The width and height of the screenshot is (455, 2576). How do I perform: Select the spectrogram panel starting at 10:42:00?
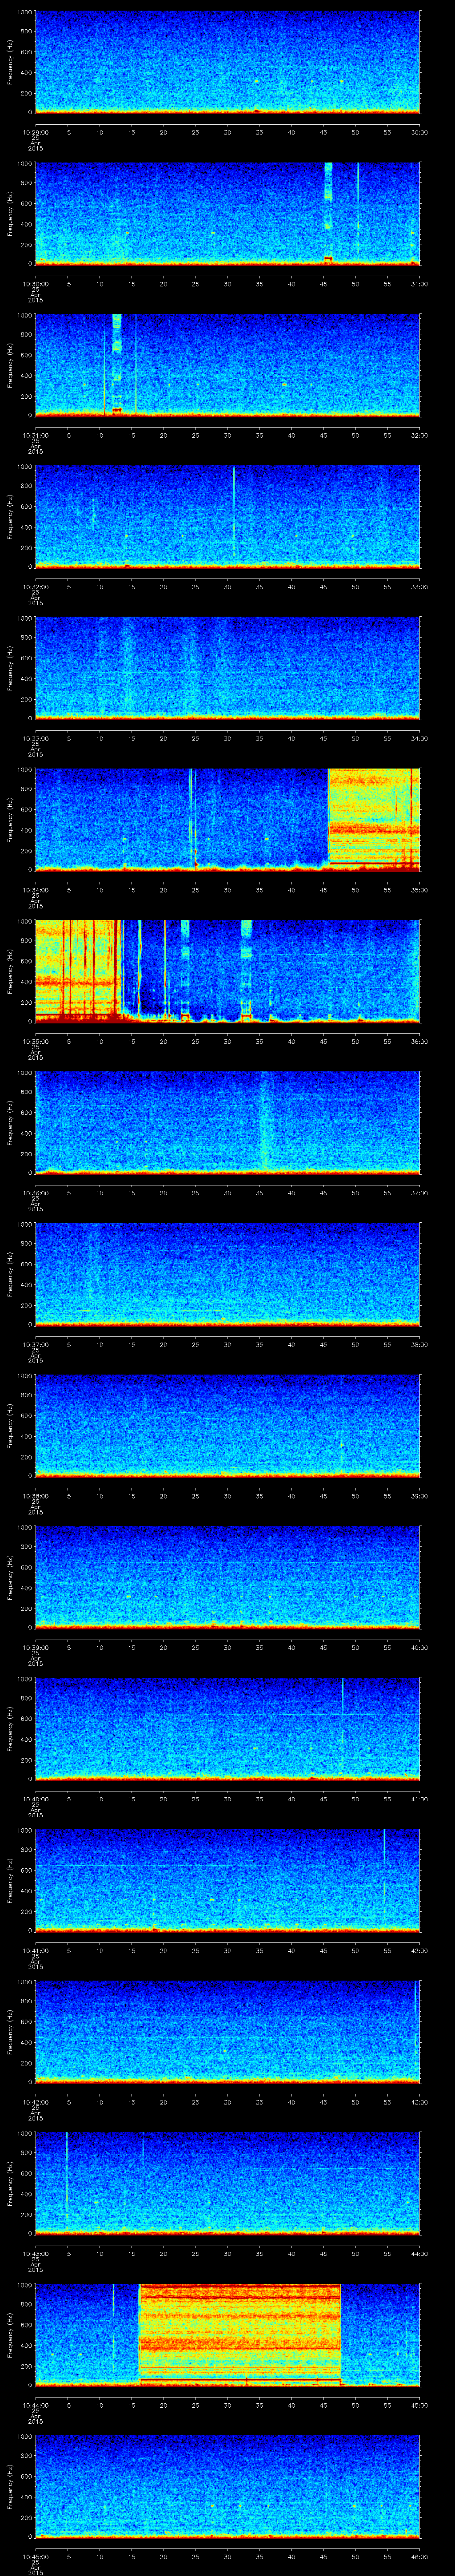(228, 2032)
